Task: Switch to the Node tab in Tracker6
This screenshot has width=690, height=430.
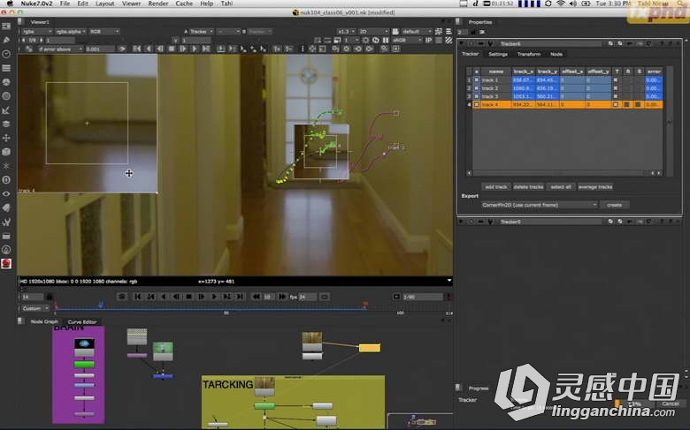Action: pos(556,54)
